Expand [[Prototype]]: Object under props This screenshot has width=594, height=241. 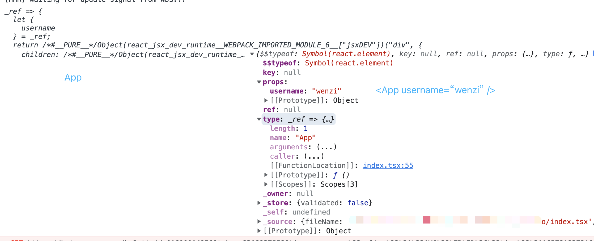(x=266, y=100)
